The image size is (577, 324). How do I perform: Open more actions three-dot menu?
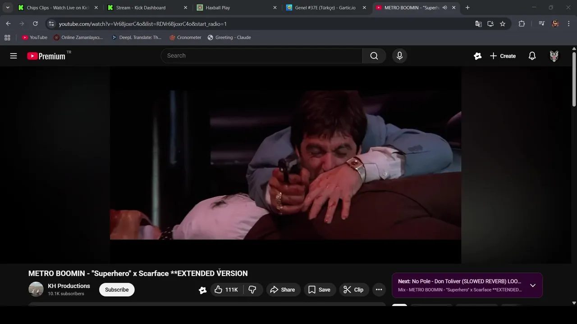[379, 290]
